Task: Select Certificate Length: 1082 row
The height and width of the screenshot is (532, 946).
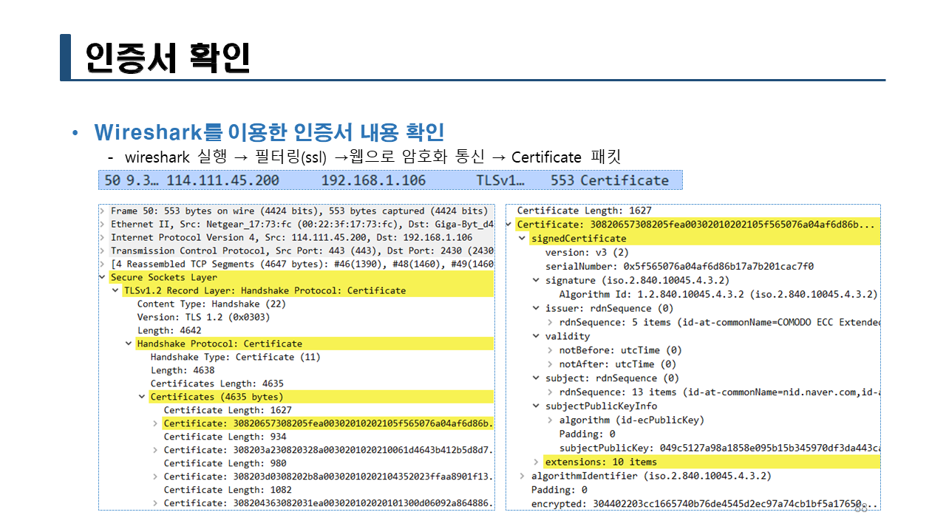Action: coord(228,490)
